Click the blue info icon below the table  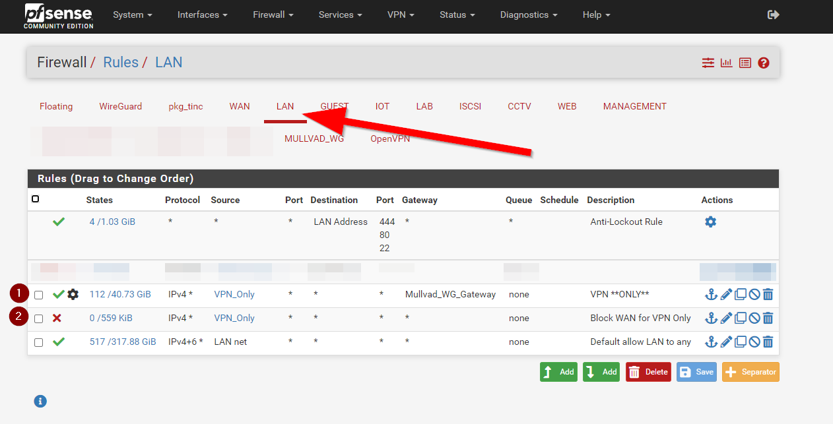coord(40,401)
